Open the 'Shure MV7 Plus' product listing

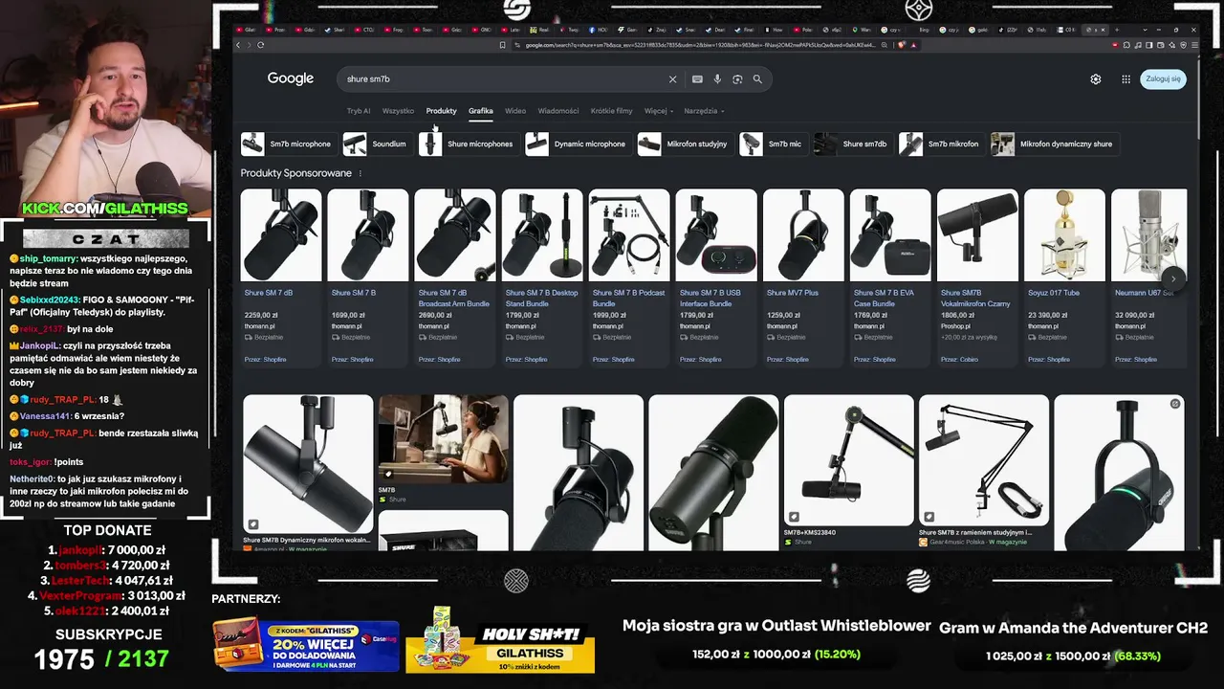click(803, 278)
